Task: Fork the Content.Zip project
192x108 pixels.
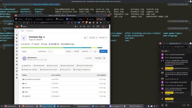Action: pyautogui.click(x=102, y=38)
